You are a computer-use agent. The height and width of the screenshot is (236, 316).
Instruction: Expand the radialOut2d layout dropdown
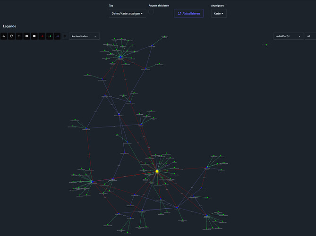pyautogui.click(x=289, y=36)
